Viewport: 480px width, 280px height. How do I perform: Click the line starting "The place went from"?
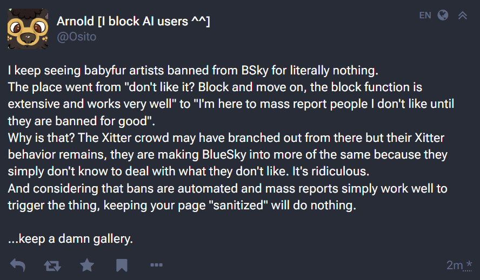coord(215,87)
